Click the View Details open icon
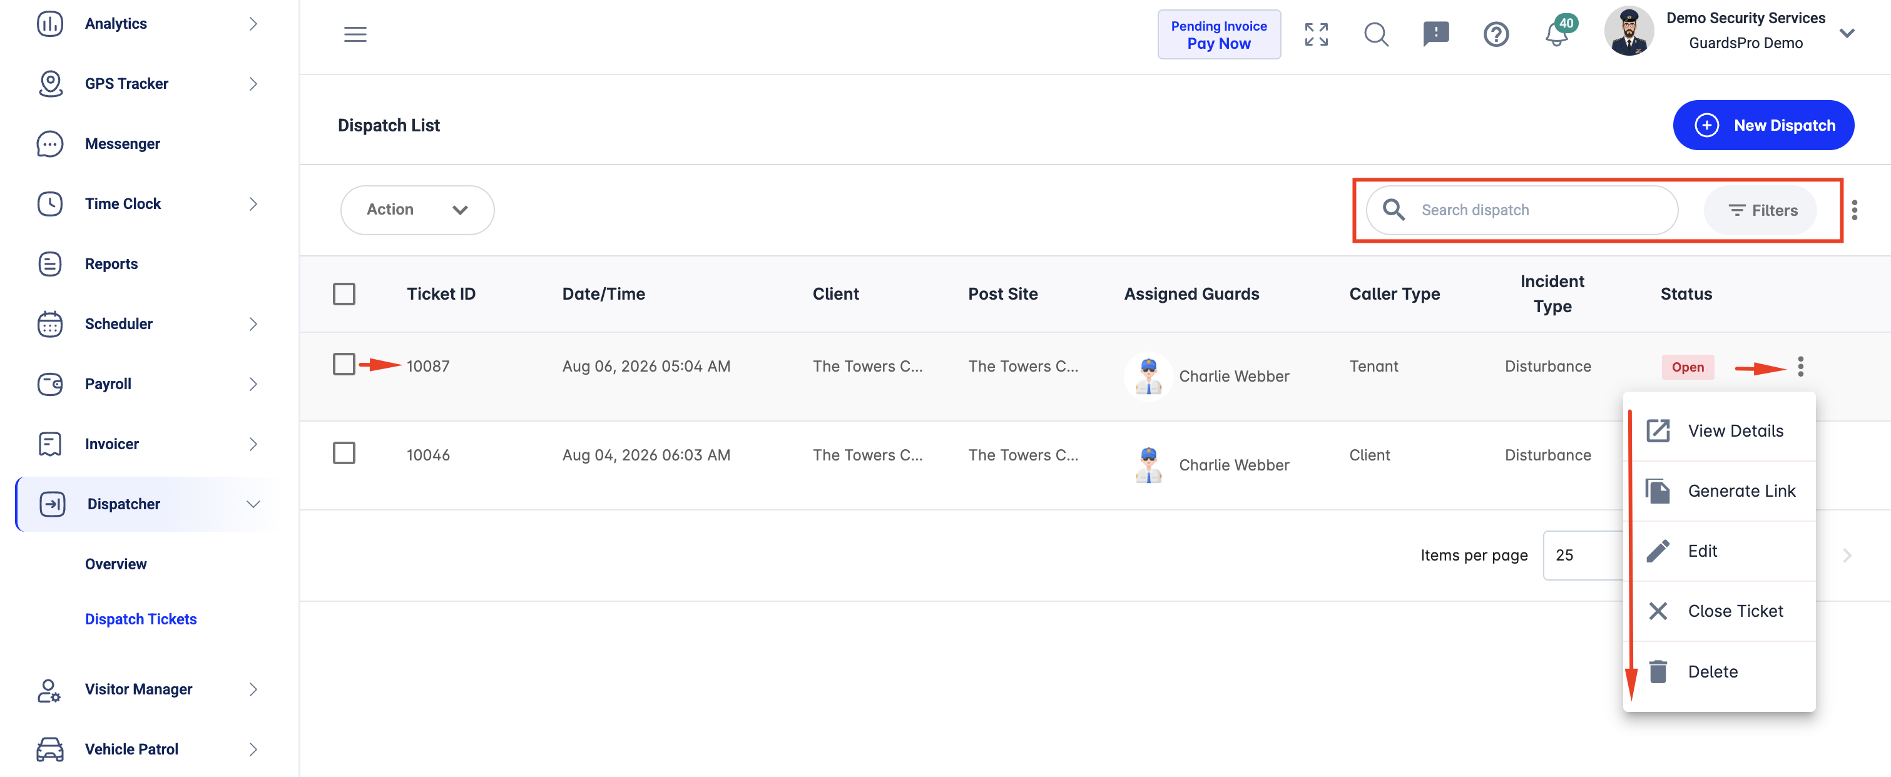 tap(1658, 432)
